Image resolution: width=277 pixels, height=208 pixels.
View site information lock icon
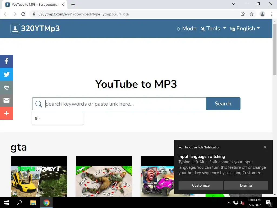34,14
